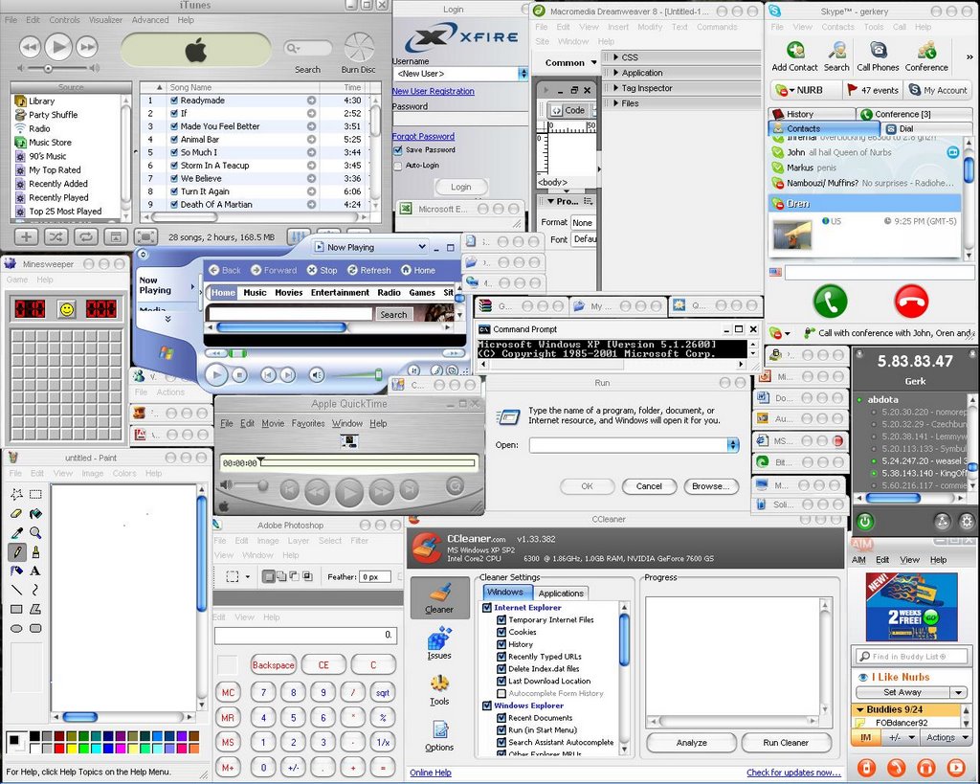Select the Paint magnifier tool
Image resolution: width=980 pixels, height=784 pixels.
click(x=35, y=532)
